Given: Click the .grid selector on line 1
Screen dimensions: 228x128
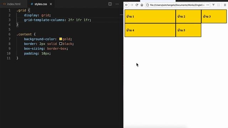Looking at the screenshot, I should pos(21,10).
